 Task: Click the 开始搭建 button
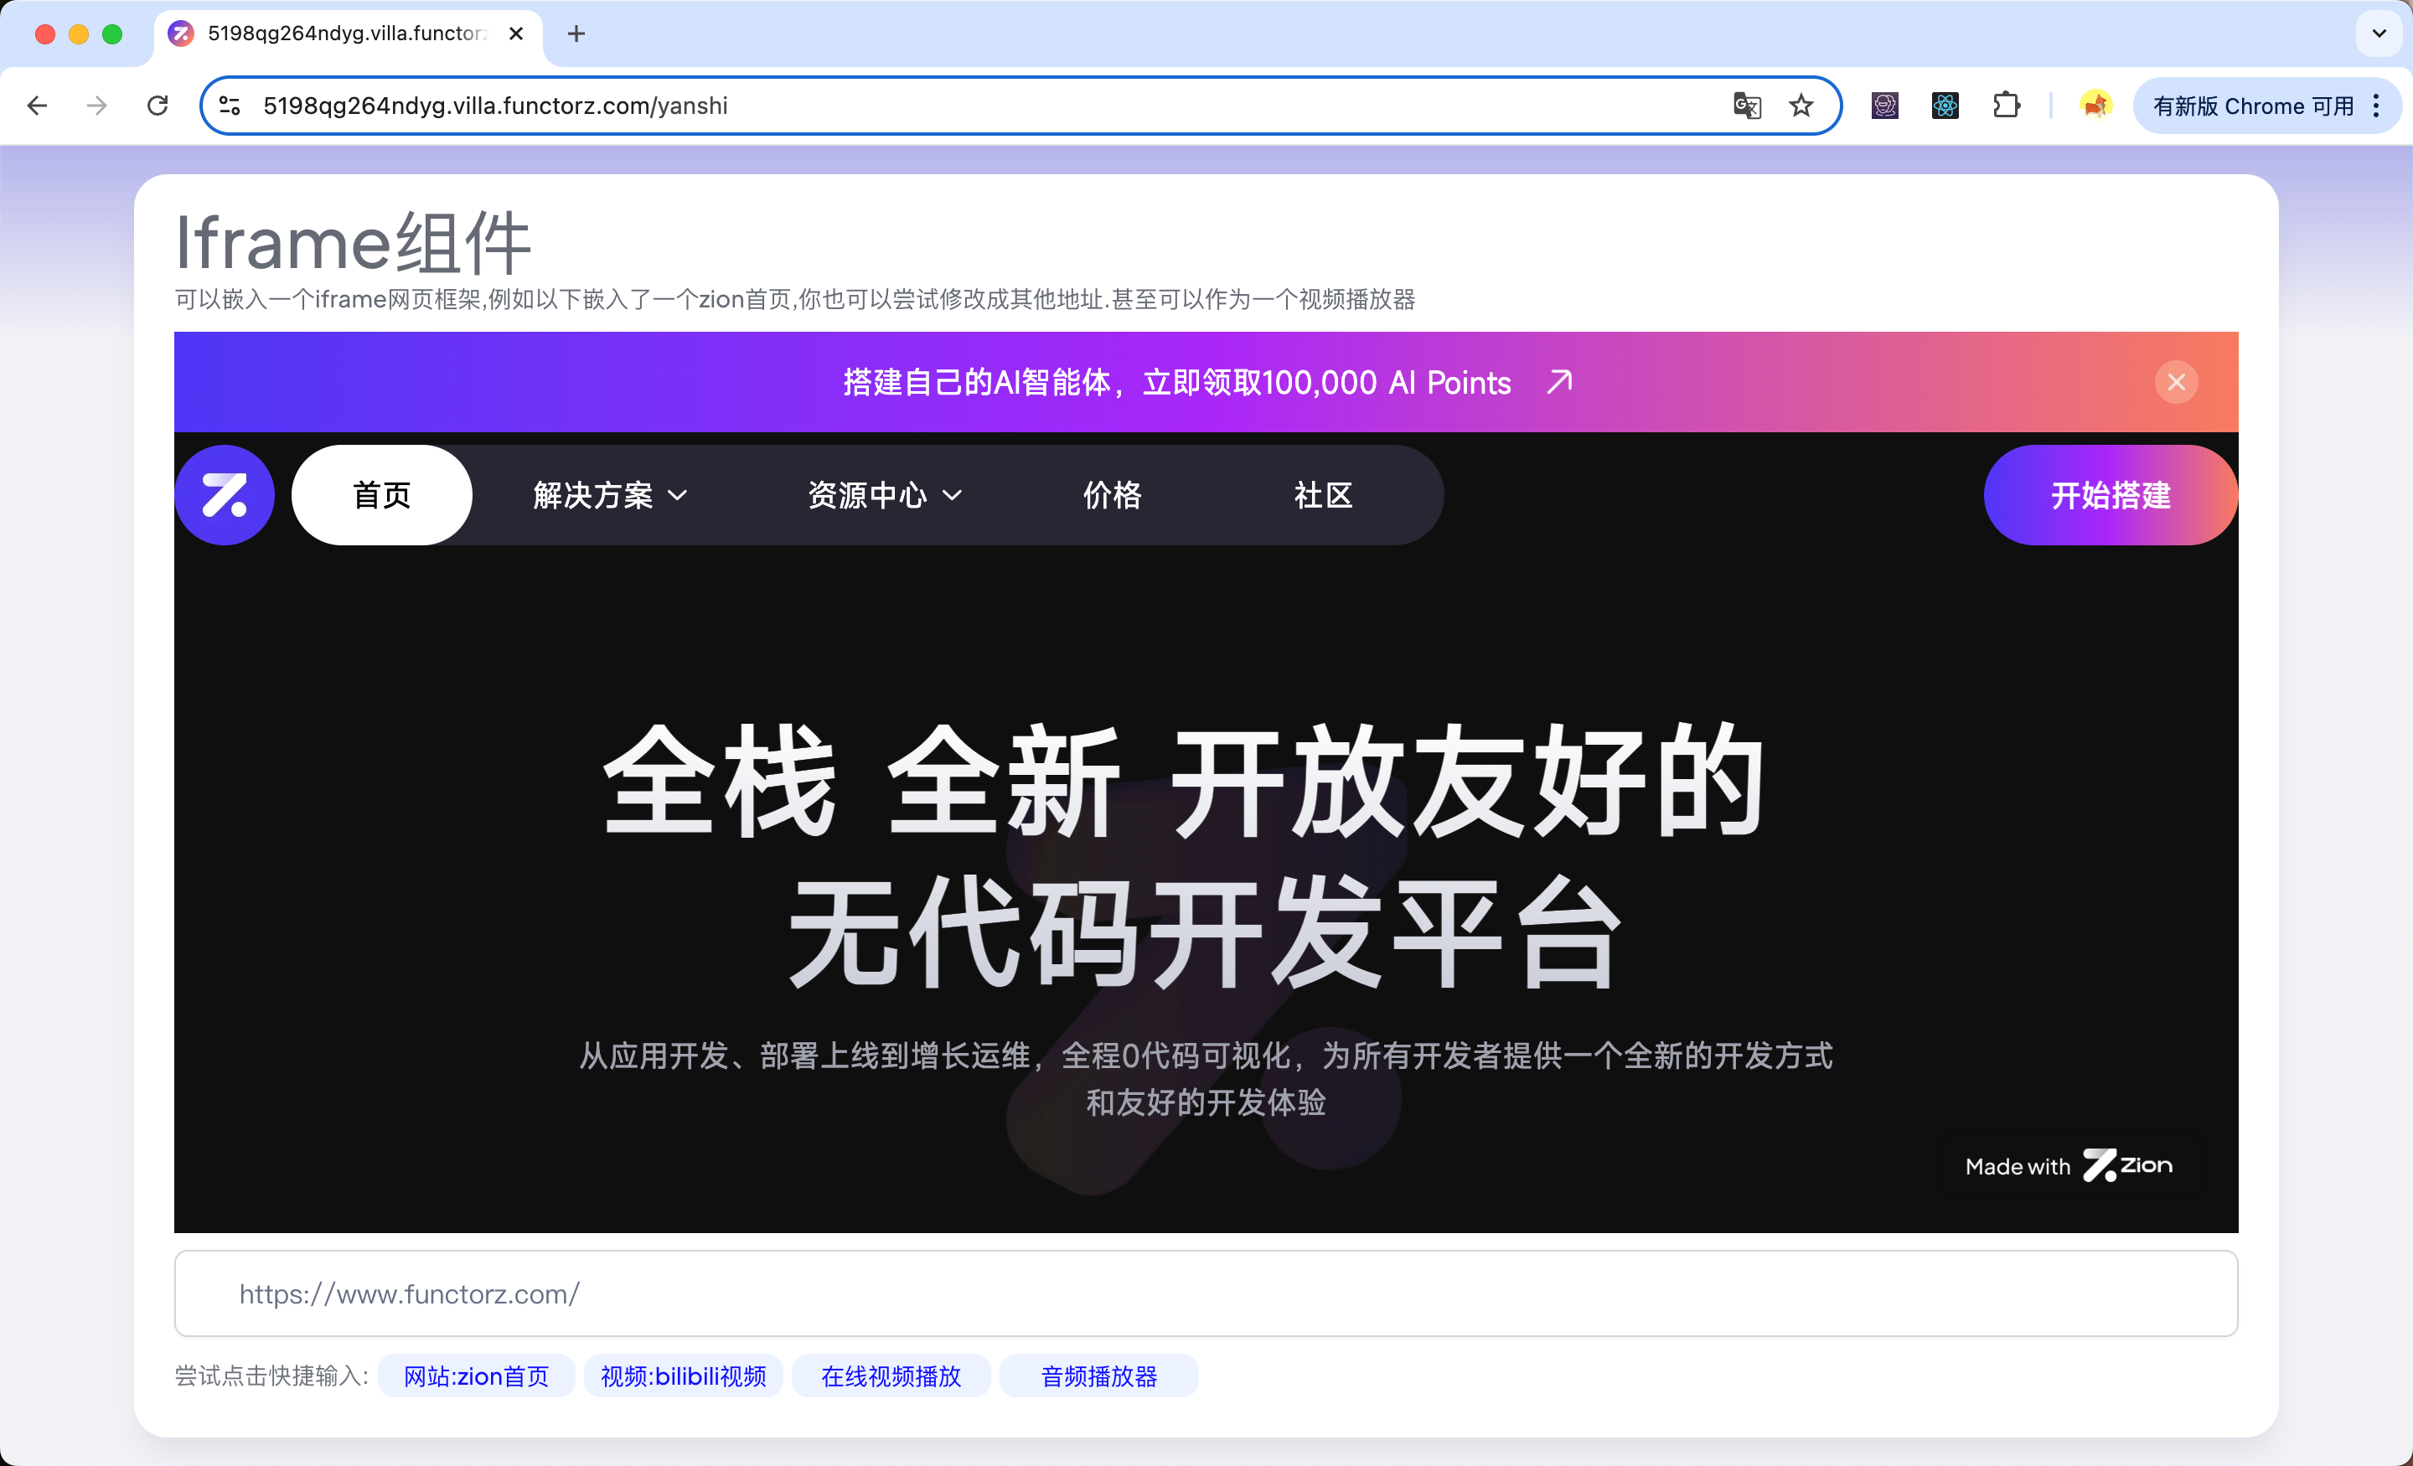point(2110,496)
